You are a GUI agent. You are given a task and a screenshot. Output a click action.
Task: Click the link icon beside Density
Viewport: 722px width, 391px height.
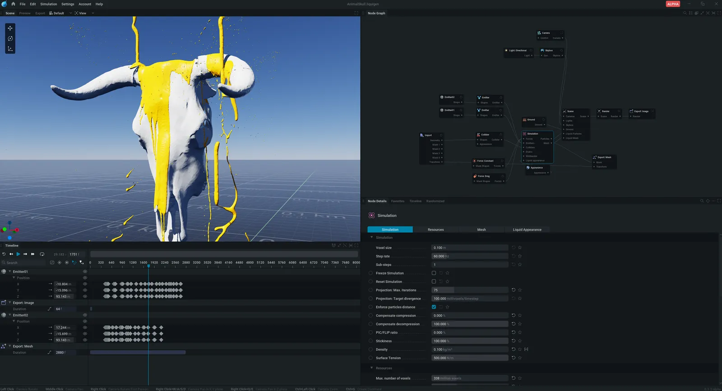point(526,350)
